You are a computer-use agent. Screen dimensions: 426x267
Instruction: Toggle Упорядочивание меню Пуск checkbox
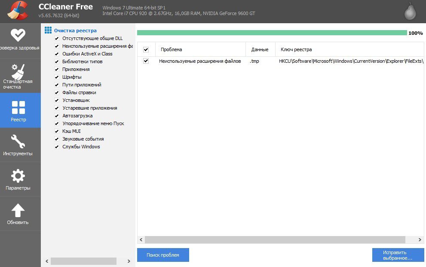[57, 123]
